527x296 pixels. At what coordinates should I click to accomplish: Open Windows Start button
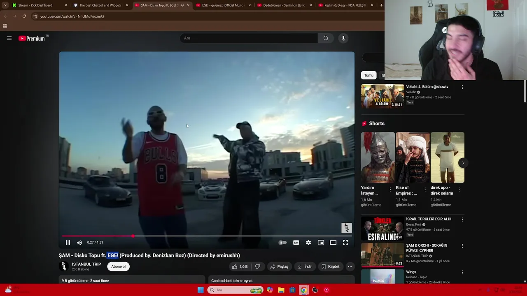coord(201,290)
